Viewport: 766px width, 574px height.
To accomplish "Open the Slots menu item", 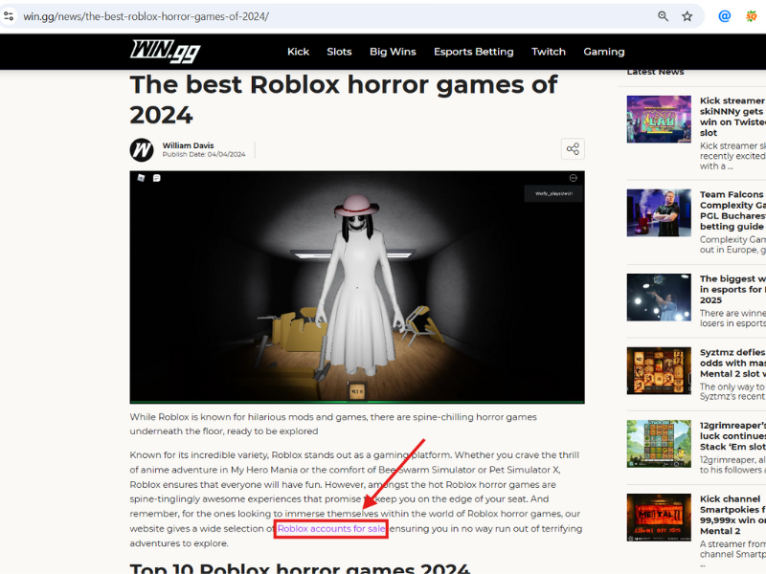I will click(x=339, y=52).
